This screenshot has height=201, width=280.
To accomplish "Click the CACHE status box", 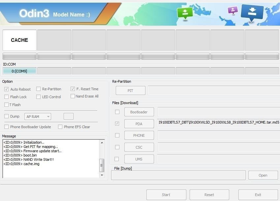I will [x=19, y=40].
